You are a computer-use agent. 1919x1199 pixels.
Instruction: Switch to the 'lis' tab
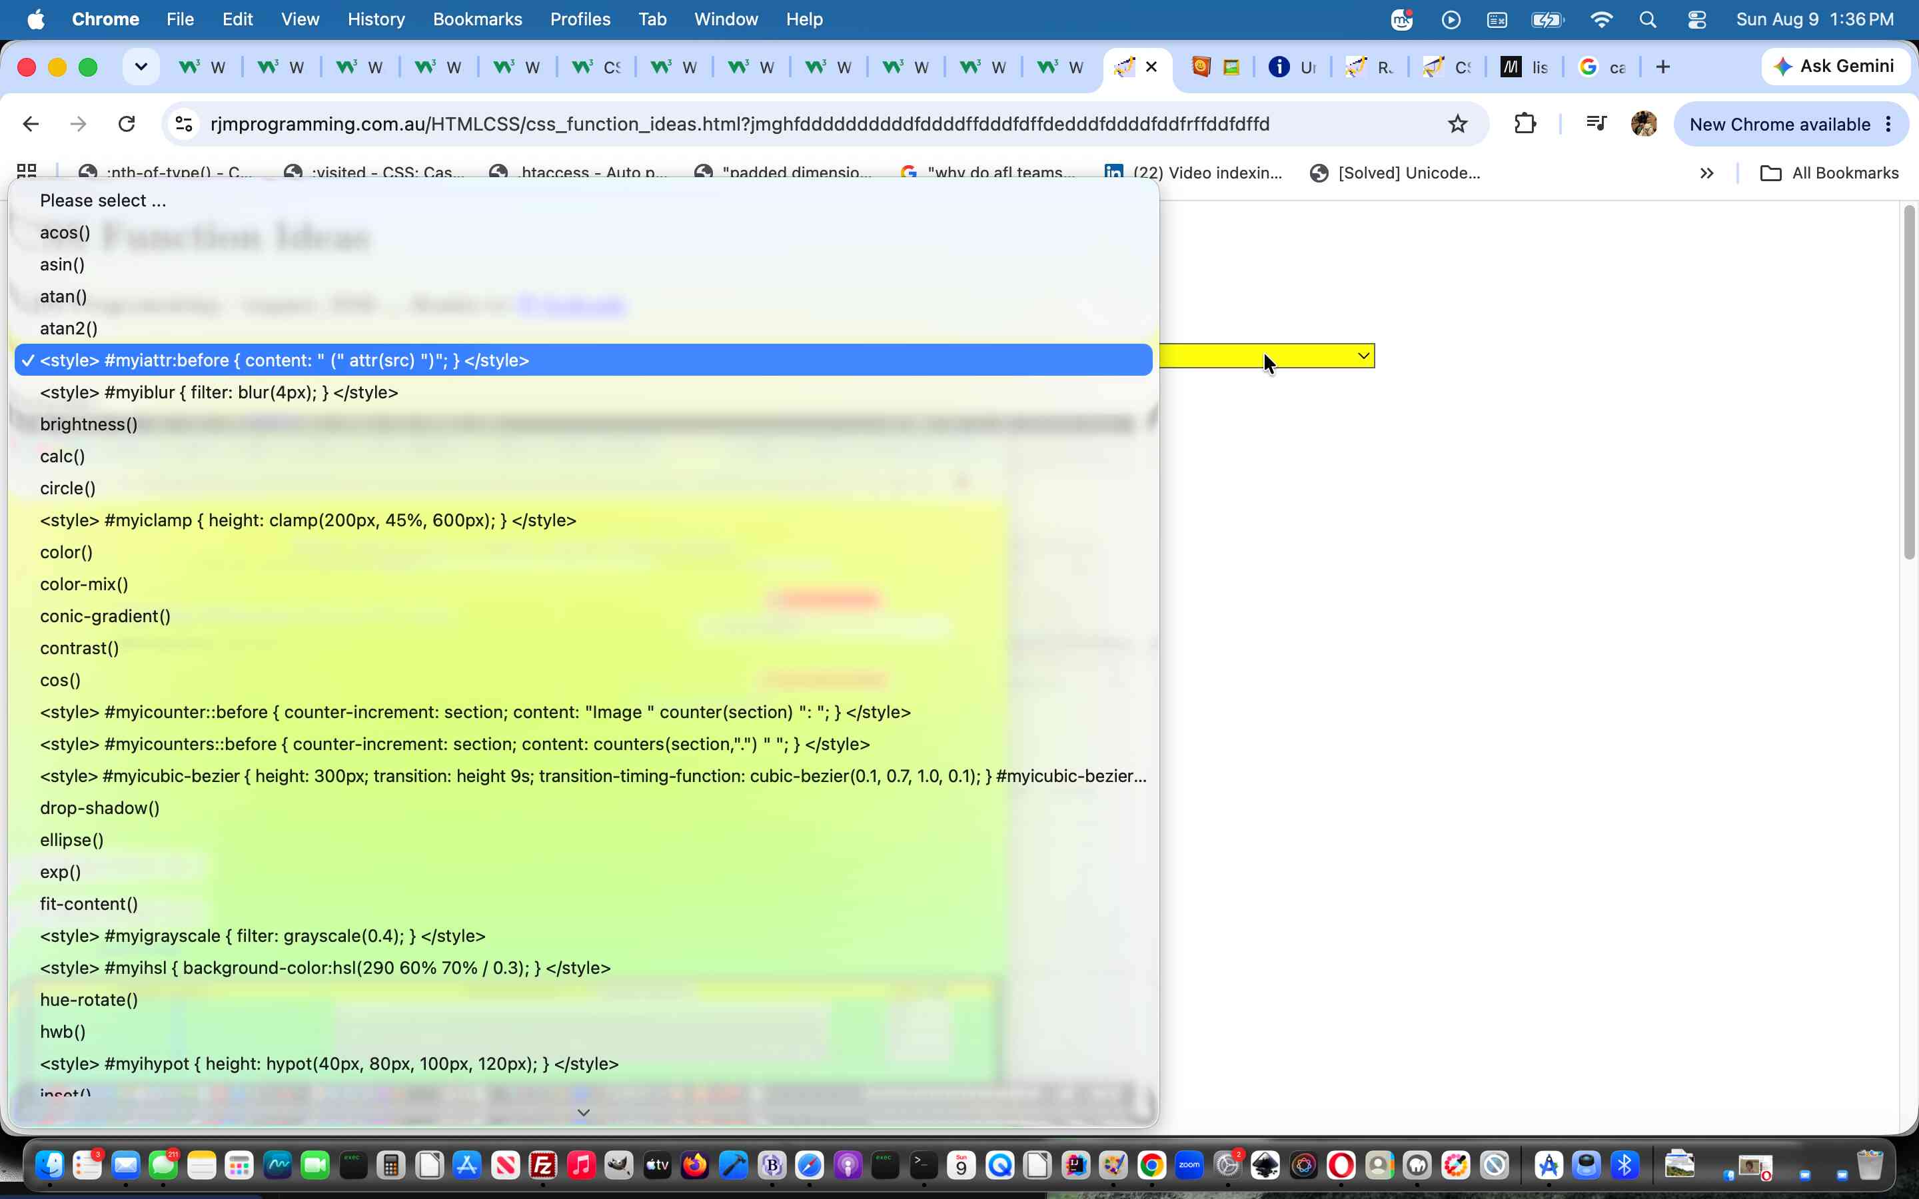(1525, 67)
